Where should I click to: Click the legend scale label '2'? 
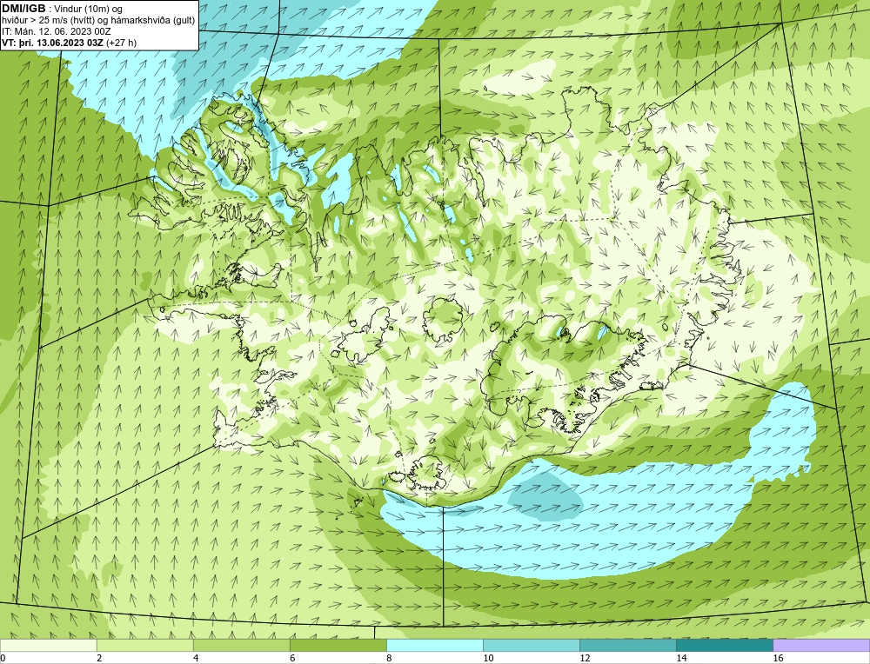click(x=99, y=658)
